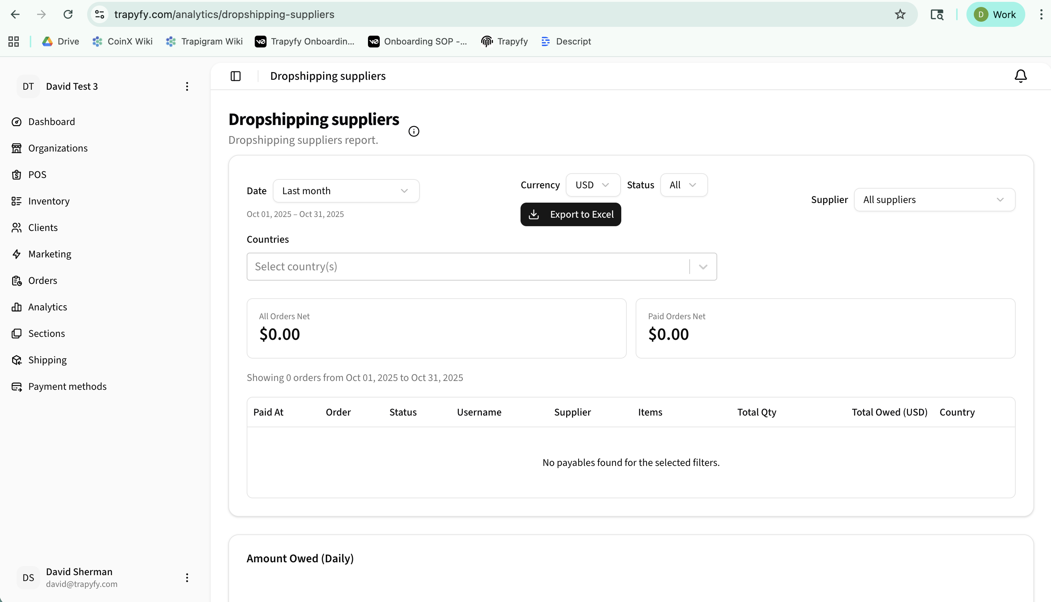Image resolution: width=1051 pixels, height=602 pixels.
Task: Open the Chrome three-dot menu
Action: [x=1041, y=14]
